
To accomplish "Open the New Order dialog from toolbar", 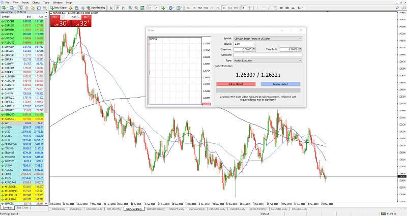I will [x=59, y=8].
